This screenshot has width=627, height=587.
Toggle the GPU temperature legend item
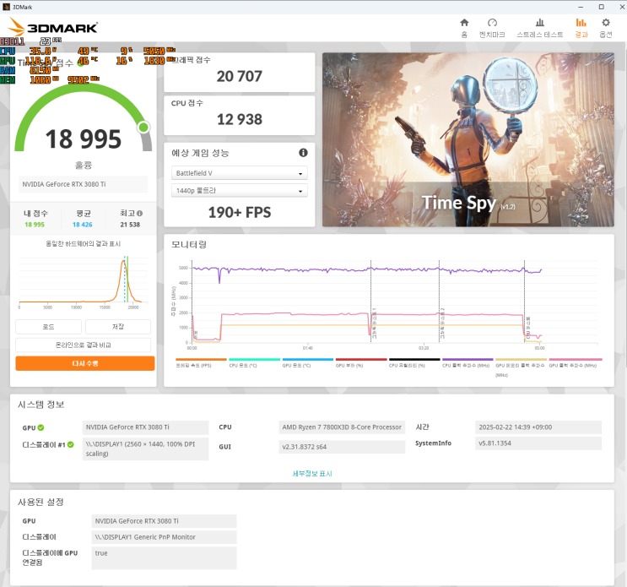click(308, 363)
